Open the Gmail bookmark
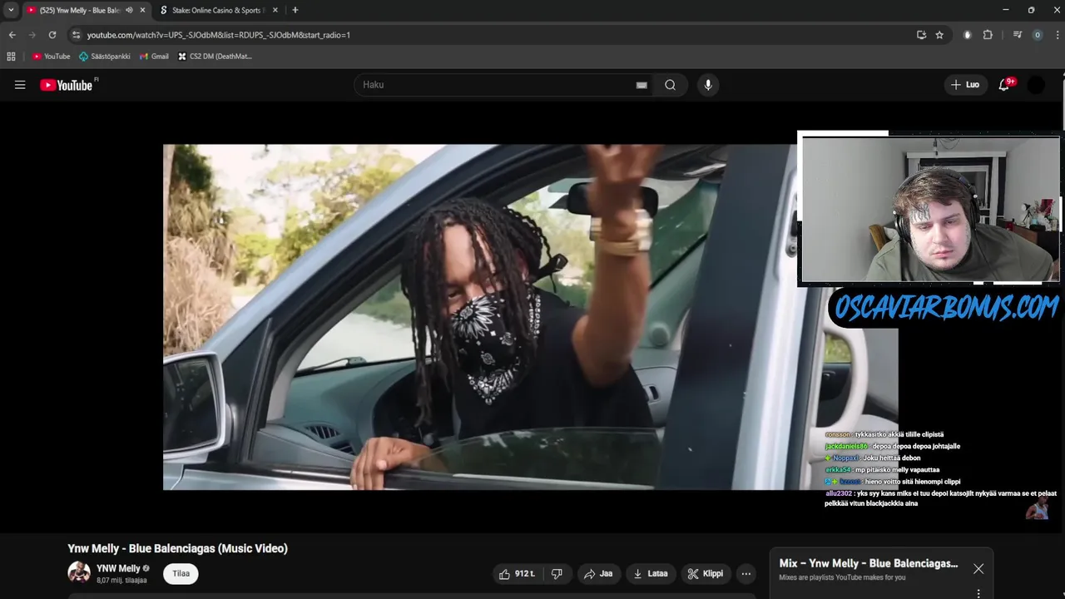 [x=154, y=57]
